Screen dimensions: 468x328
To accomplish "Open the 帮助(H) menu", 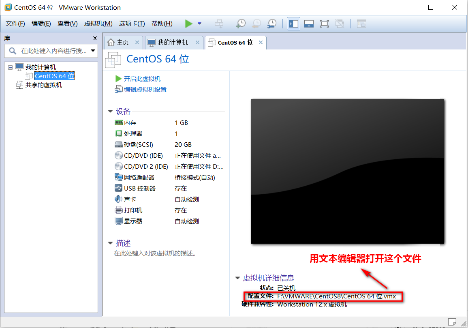I will tap(162, 24).
